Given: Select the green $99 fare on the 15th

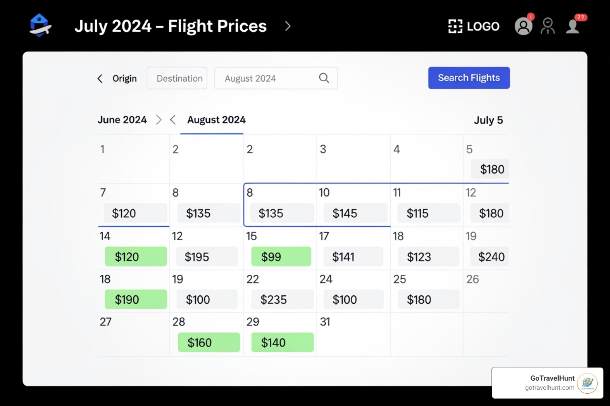Looking at the screenshot, I should (281, 257).
